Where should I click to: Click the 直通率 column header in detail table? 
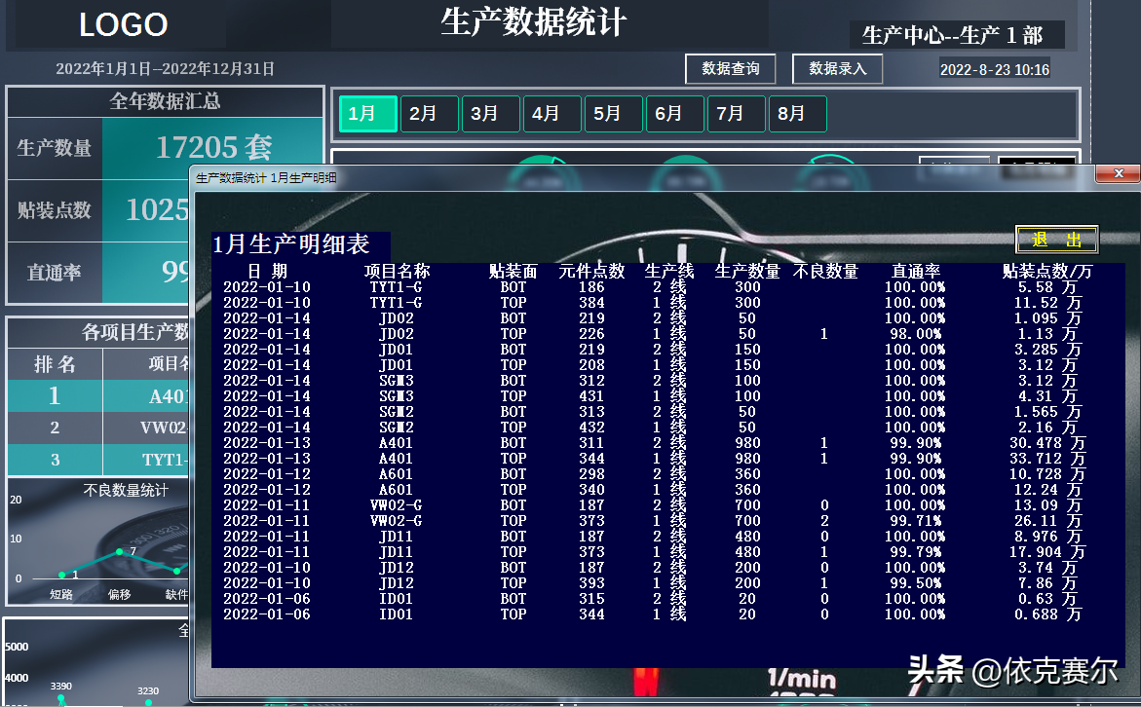[916, 272]
